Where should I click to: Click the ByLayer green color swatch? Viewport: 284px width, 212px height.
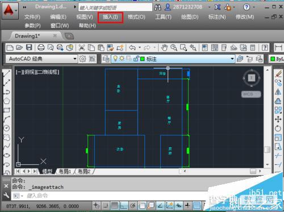tap(273, 59)
